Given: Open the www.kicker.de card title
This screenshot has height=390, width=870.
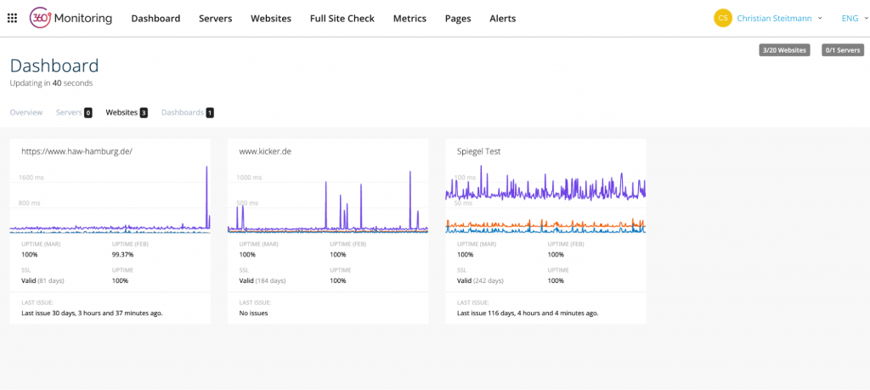Looking at the screenshot, I should pos(265,151).
